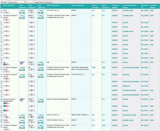Open species 10090 molecule B row 13
This screenshot has height=131, width=160.
click(x=104, y=67)
